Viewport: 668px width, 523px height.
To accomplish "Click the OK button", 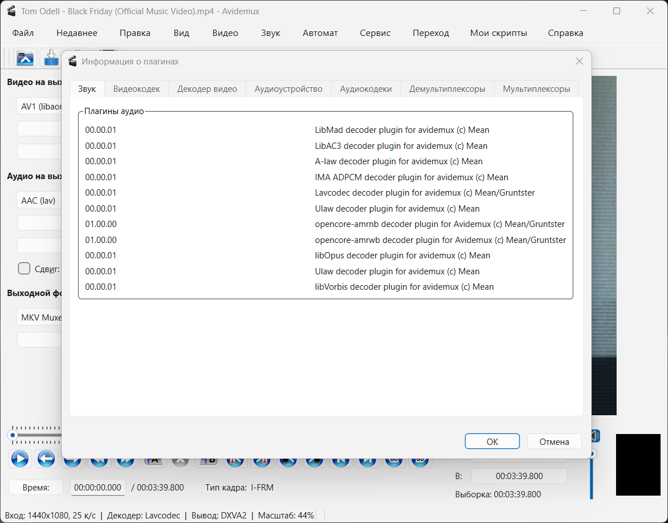I will click(x=492, y=441).
